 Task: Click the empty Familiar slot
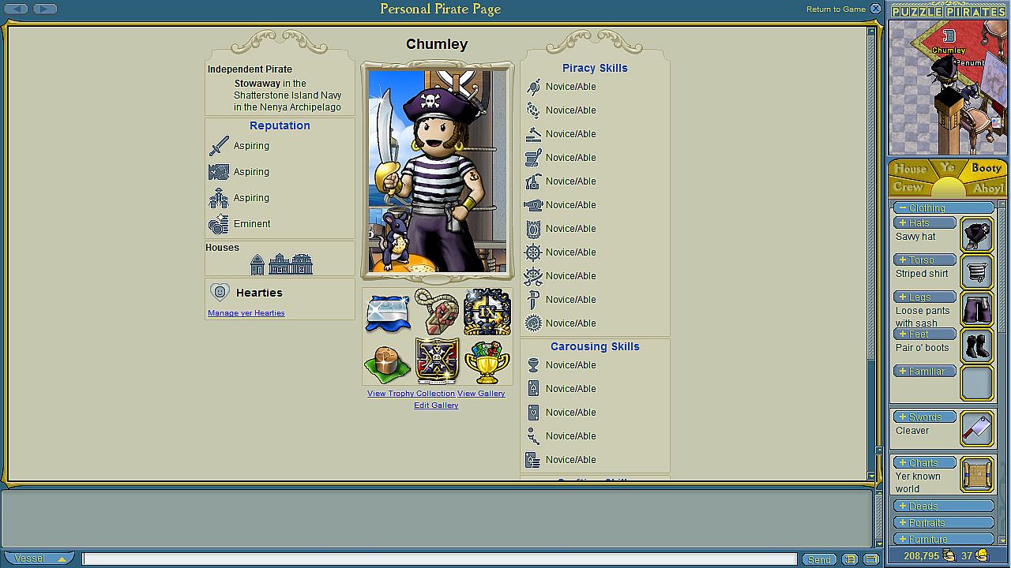[x=977, y=383]
